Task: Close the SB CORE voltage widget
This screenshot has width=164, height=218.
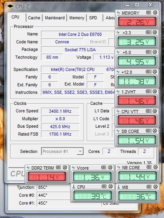Action: coord(155,131)
